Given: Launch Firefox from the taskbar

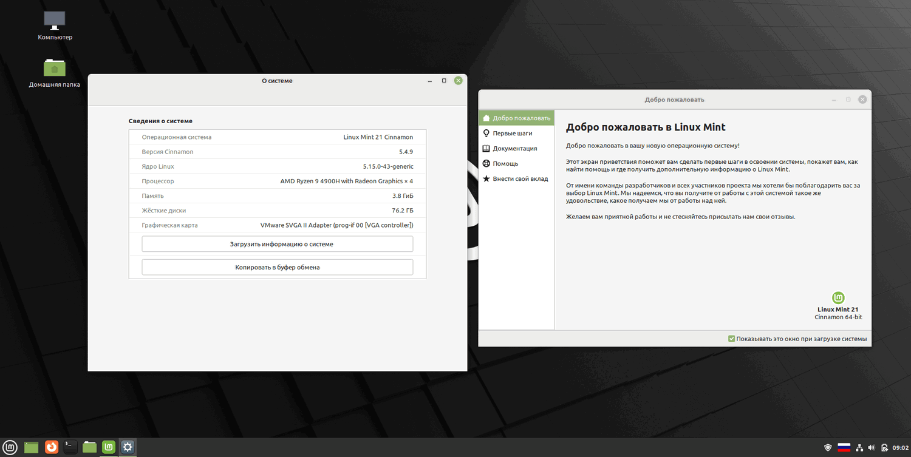Looking at the screenshot, I should coord(52,447).
